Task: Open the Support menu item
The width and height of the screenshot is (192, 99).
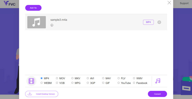Action: click(184, 3)
